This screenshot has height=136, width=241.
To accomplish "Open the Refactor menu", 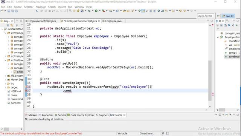I will (x=29, y=7).
